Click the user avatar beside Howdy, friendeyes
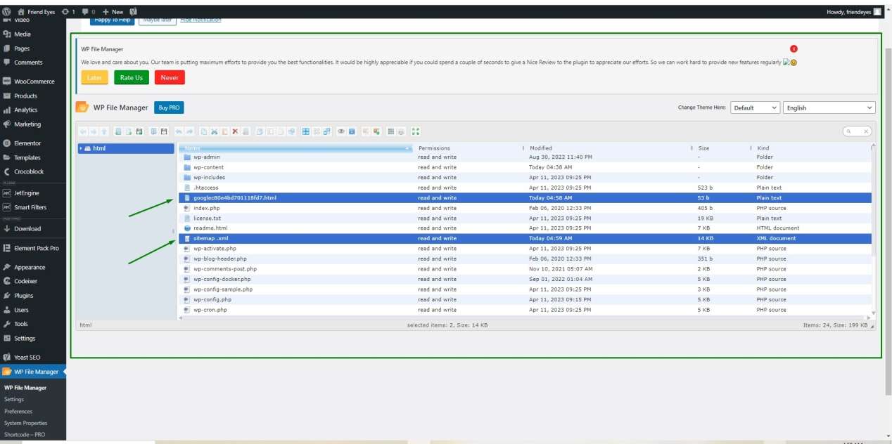 click(877, 11)
